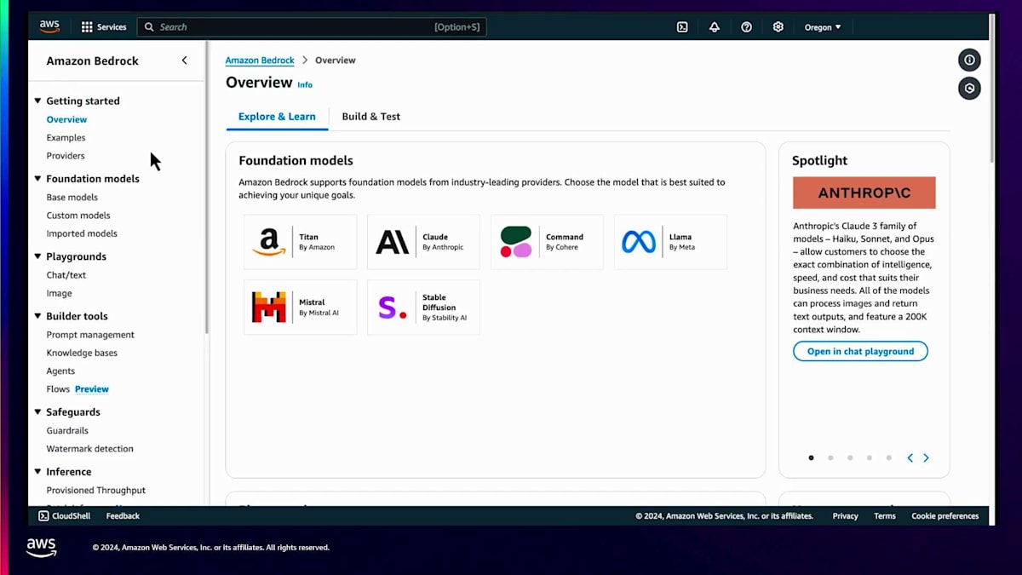Open Watermark detection
Screen dimensions: 1022x575
[89, 449]
